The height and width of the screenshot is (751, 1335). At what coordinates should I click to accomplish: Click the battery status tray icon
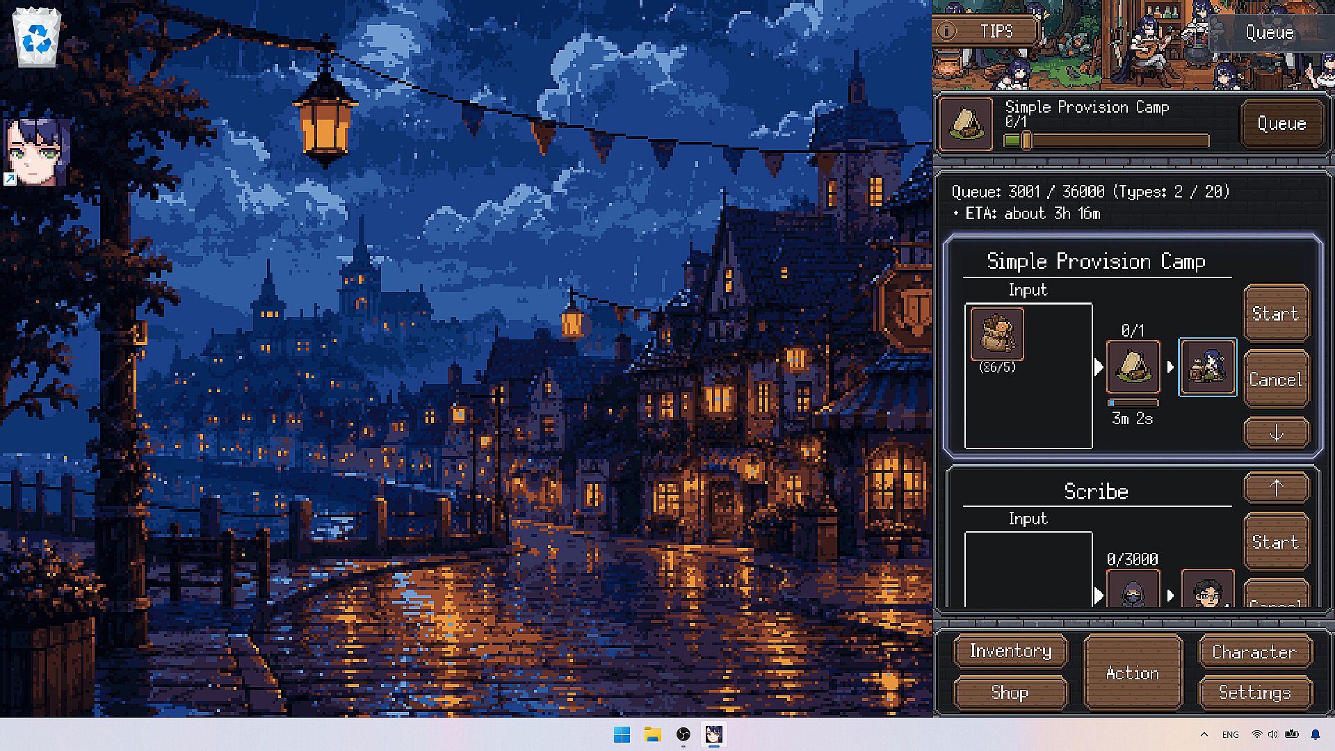point(1292,734)
